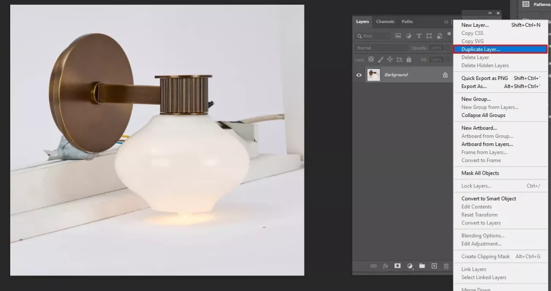Filter layers by shape layers icon
Viewport: 551px width, 291px height.
click(429, 36)
